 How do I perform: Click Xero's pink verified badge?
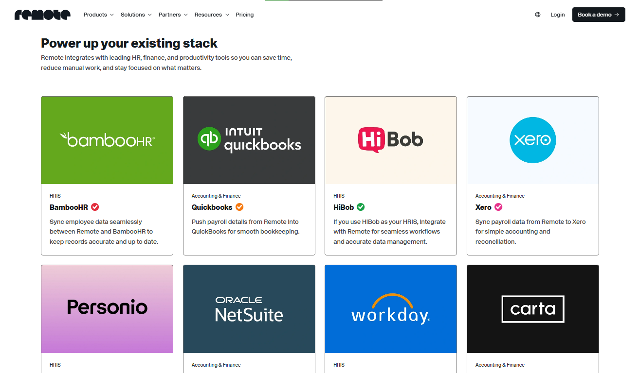[x=498, y=207]
